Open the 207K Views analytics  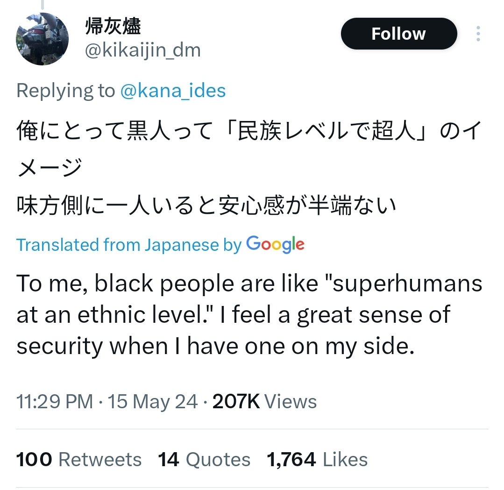pos(264,402)
